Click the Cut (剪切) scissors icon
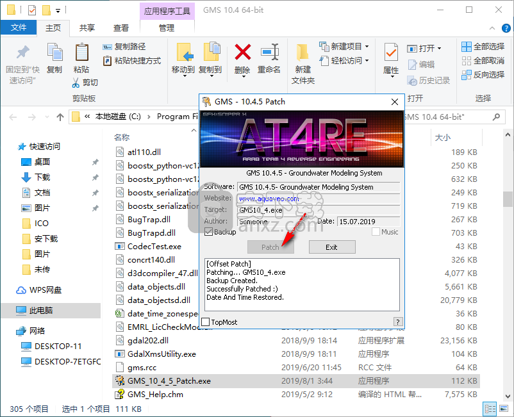514x417 pixels. pos(76,83)
